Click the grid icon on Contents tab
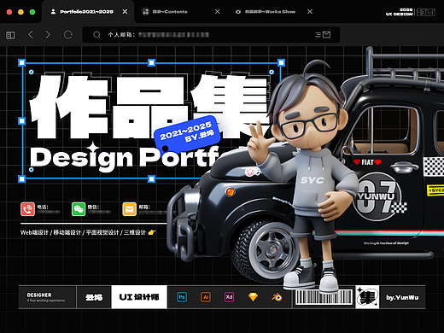 click(145, 12)
